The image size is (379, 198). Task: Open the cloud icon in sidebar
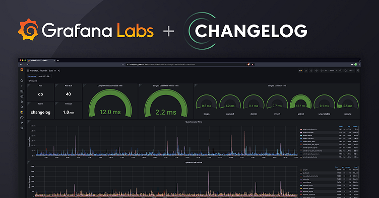pos(22,118)
